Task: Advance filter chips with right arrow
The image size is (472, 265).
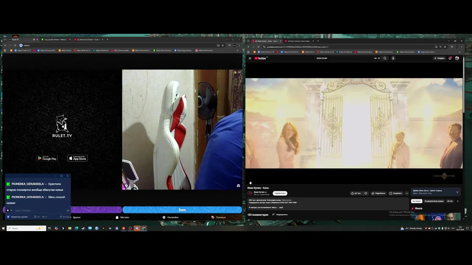Action: 458,201
